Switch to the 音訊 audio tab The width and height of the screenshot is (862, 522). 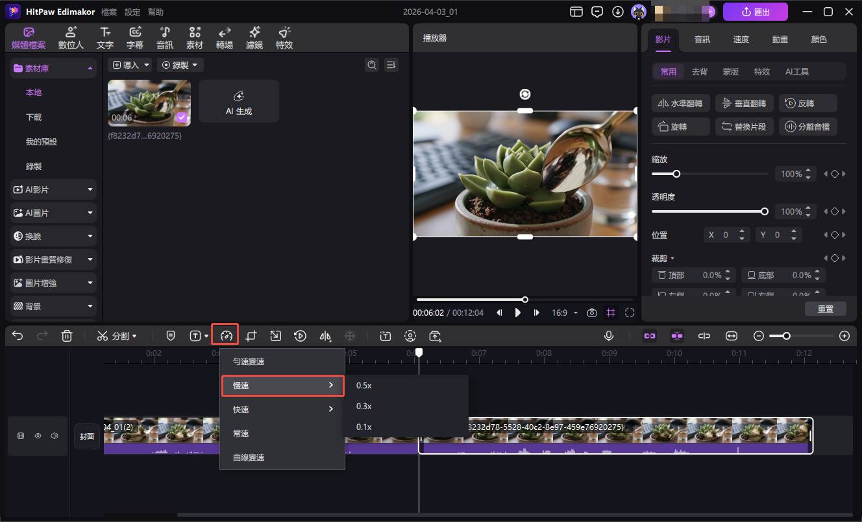(702, 40)
